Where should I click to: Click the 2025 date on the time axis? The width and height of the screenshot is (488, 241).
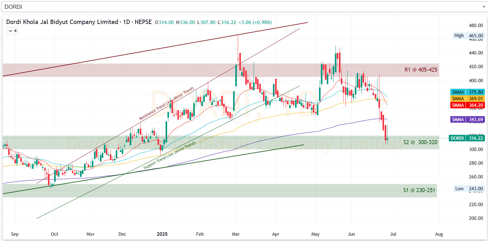point(163,234)
